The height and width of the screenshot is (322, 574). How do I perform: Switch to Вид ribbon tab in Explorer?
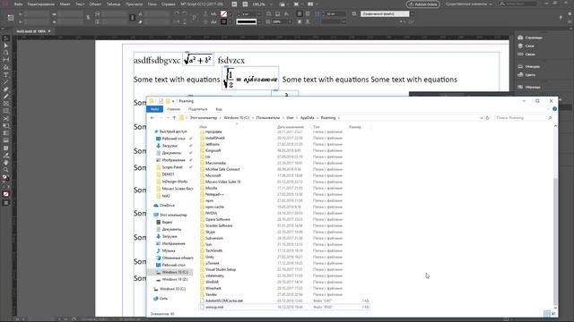click(x=219, y=109)
